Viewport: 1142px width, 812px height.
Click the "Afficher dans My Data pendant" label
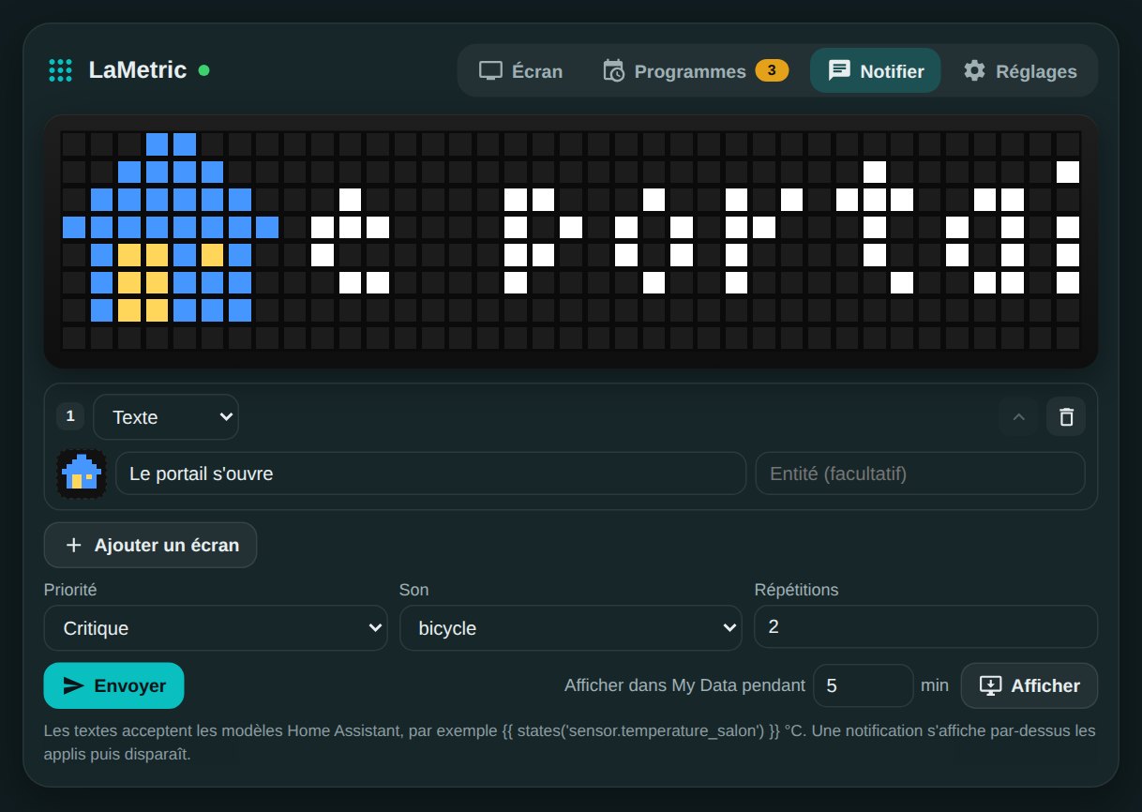click(684, 685)
